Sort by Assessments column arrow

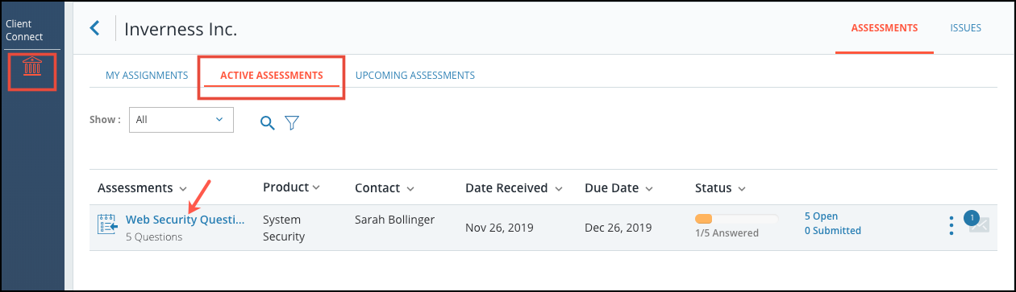coord(183,189)
